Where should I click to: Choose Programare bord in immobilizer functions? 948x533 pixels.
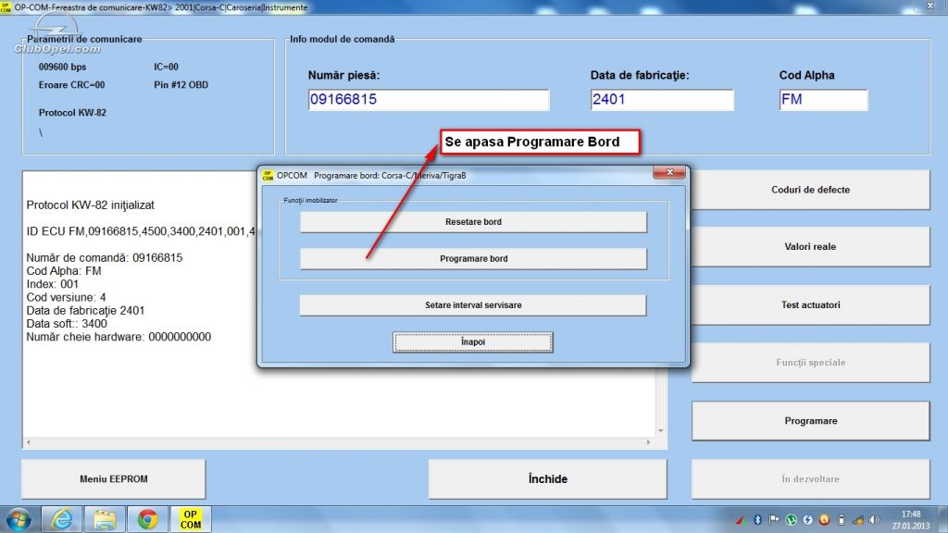[x=473, y=259]
